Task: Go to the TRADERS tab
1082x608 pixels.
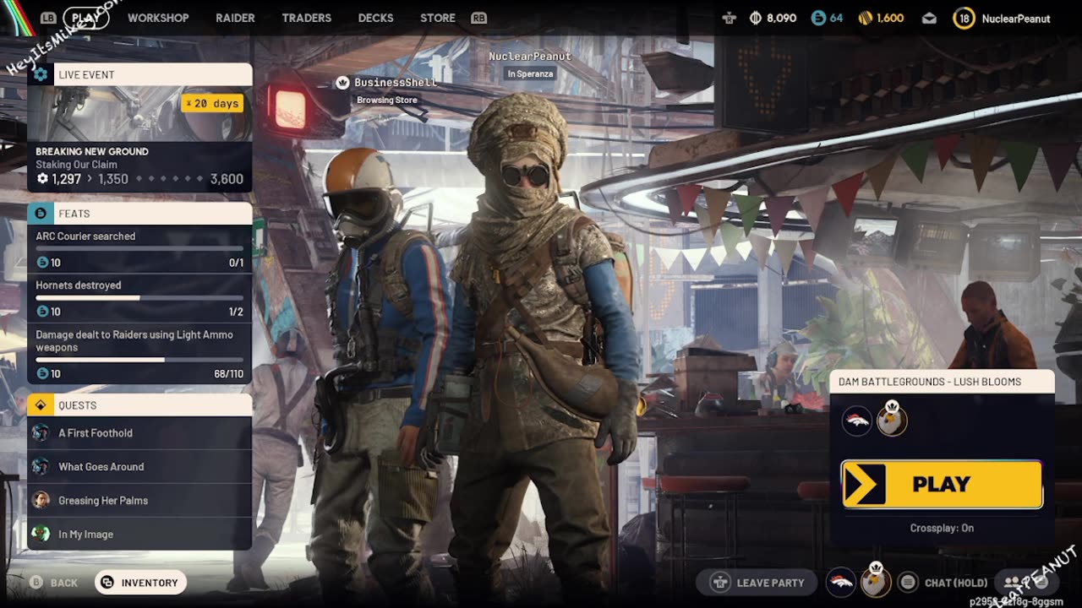Action: (x=306, y=18)
